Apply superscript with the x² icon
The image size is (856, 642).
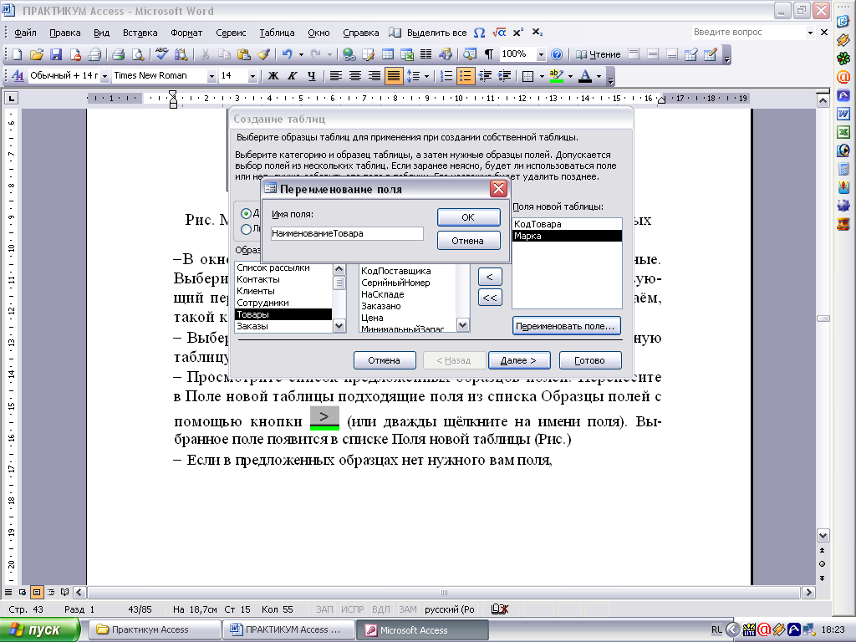tap(518, 33)
